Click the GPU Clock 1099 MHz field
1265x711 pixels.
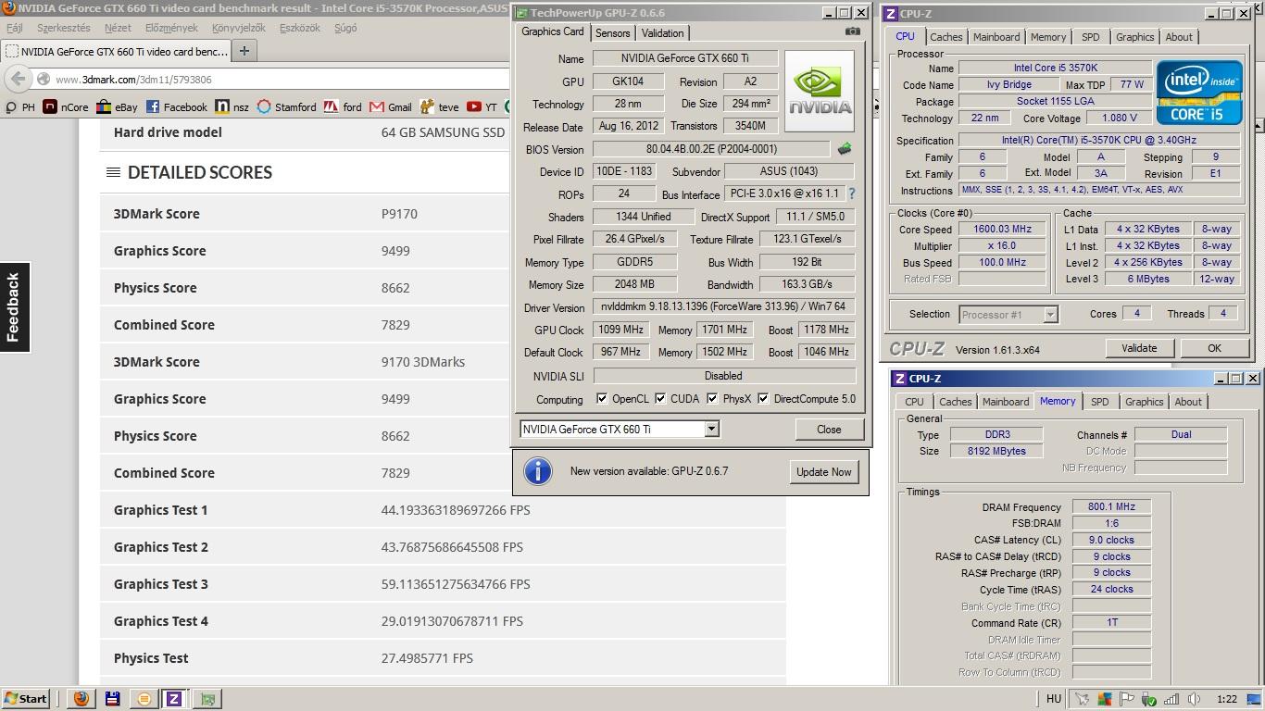(620, 330)
